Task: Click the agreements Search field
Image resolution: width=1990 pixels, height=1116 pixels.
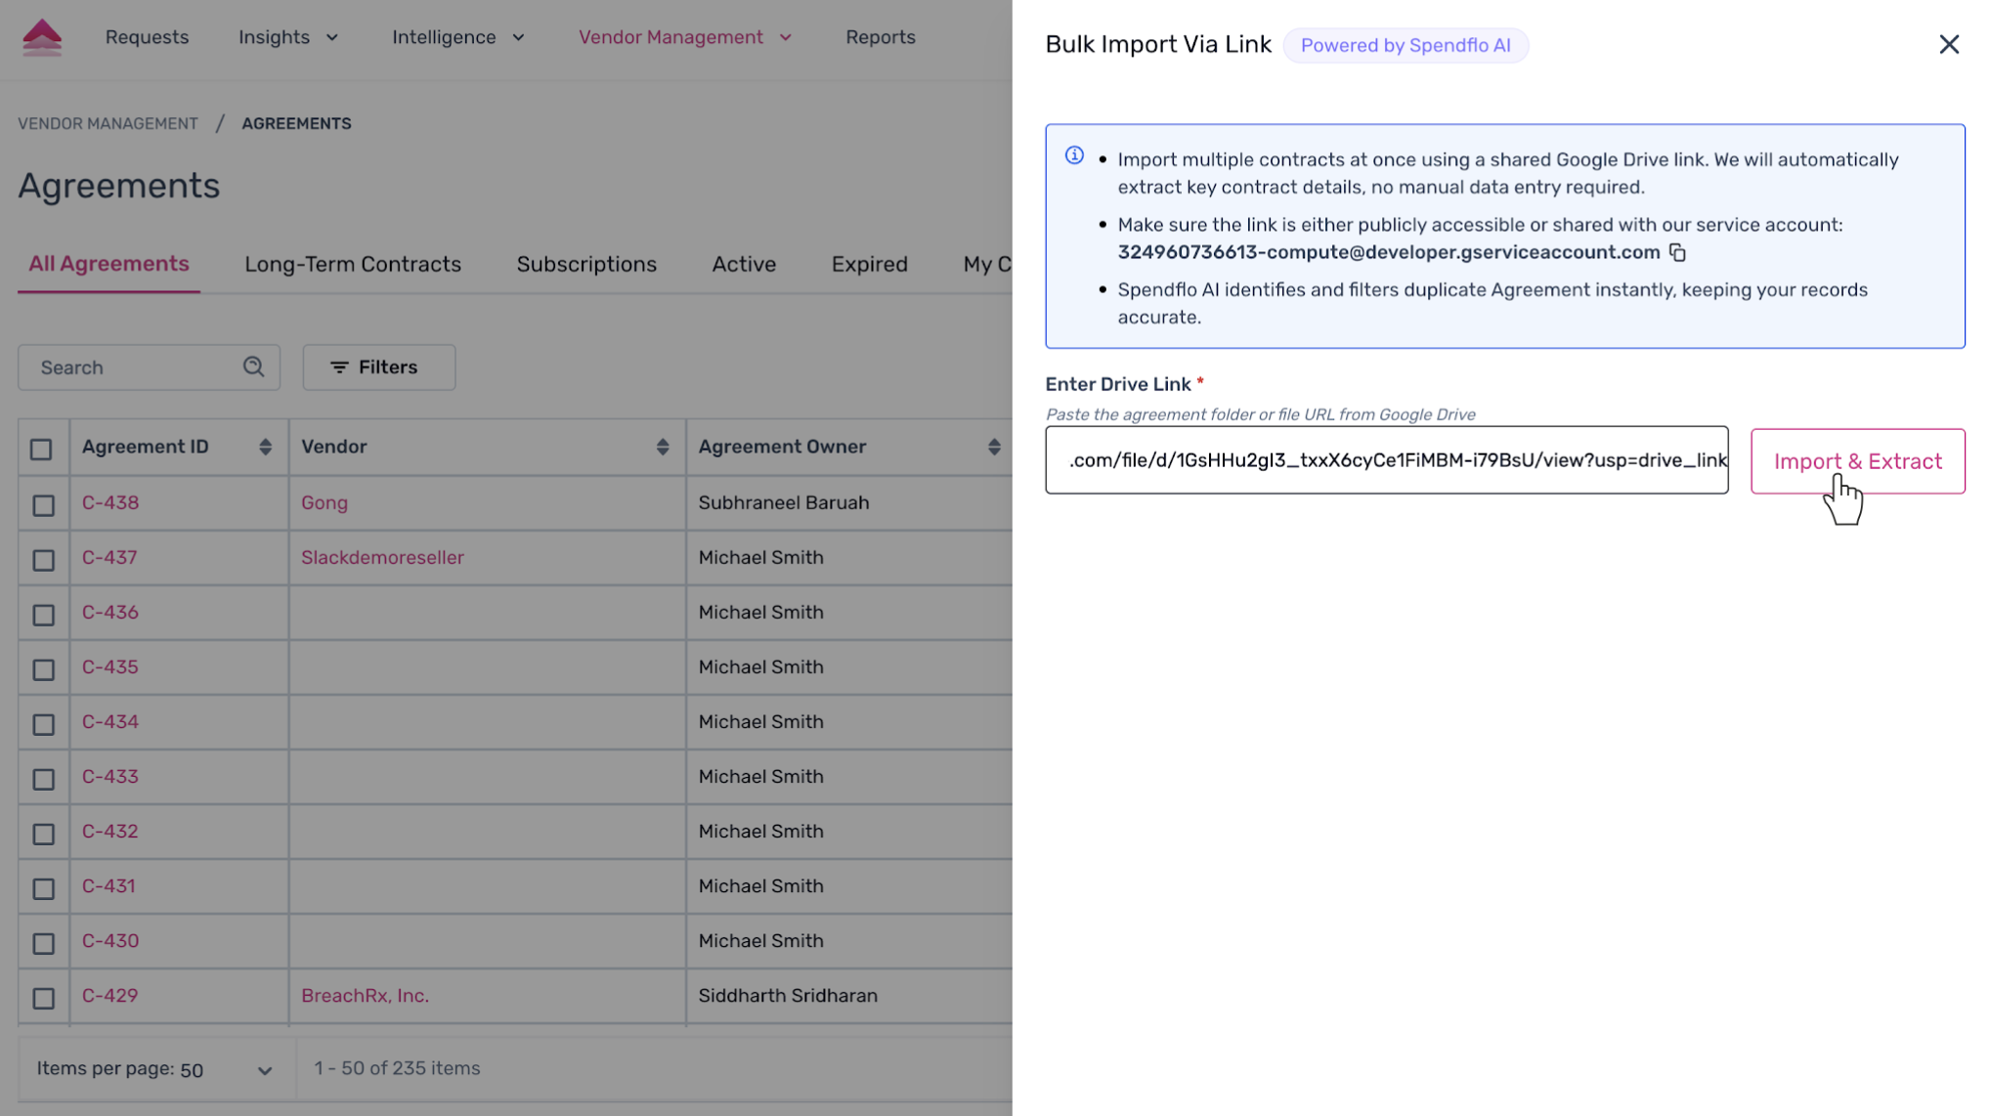Action: (x=149, y=367)
